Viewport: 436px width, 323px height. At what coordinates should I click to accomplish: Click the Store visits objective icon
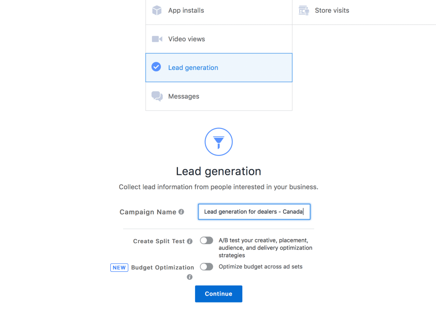(304, 10)
